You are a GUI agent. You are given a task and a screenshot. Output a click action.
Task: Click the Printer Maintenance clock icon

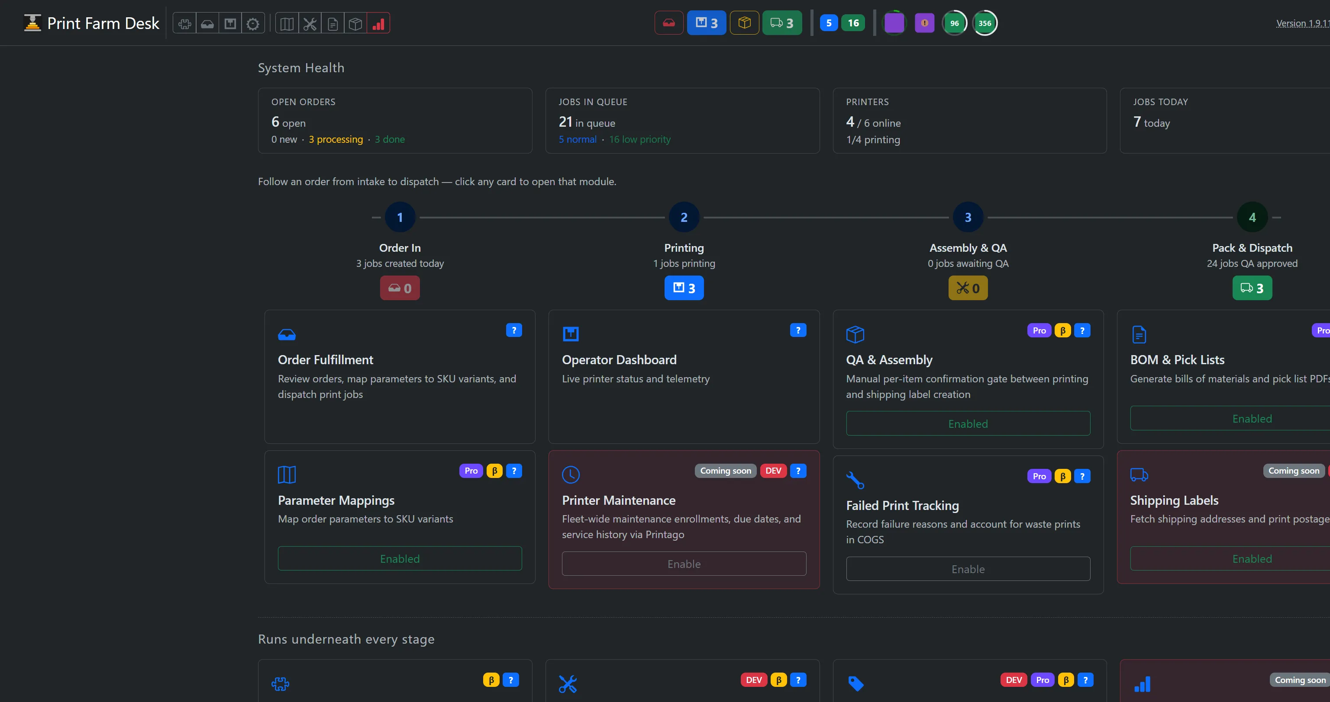coord(571,474)
